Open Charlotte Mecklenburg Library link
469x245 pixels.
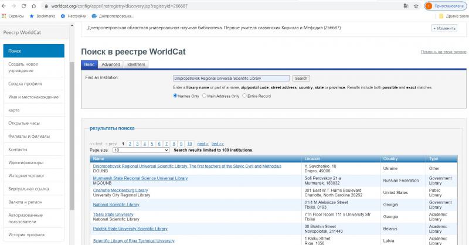[x=120, y=190]
